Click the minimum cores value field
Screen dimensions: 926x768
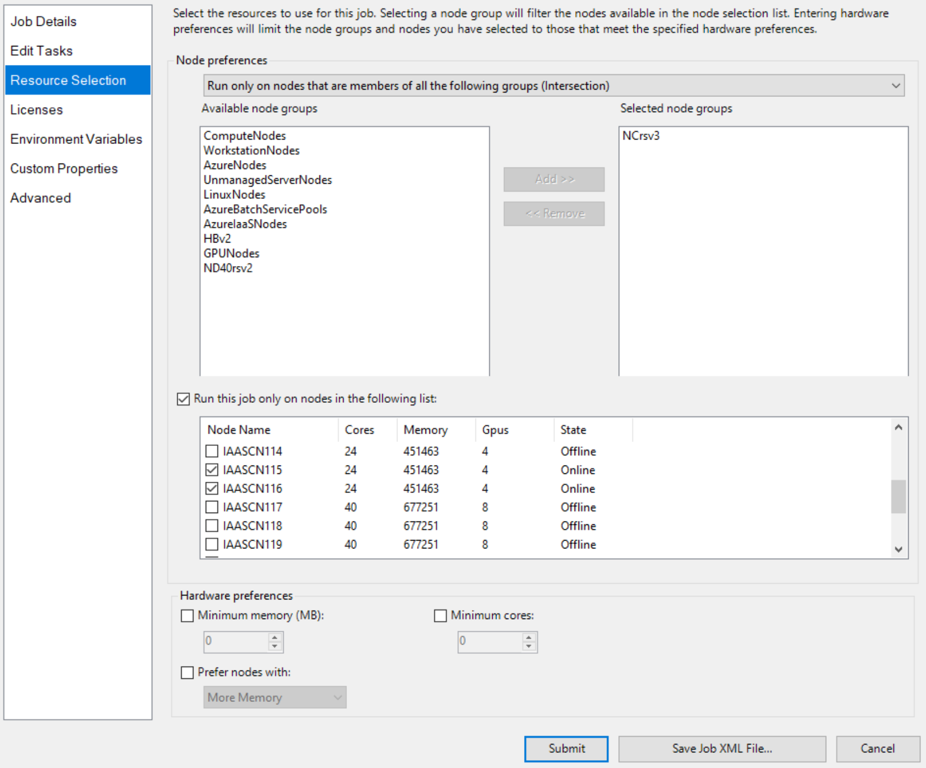point(489,641)
